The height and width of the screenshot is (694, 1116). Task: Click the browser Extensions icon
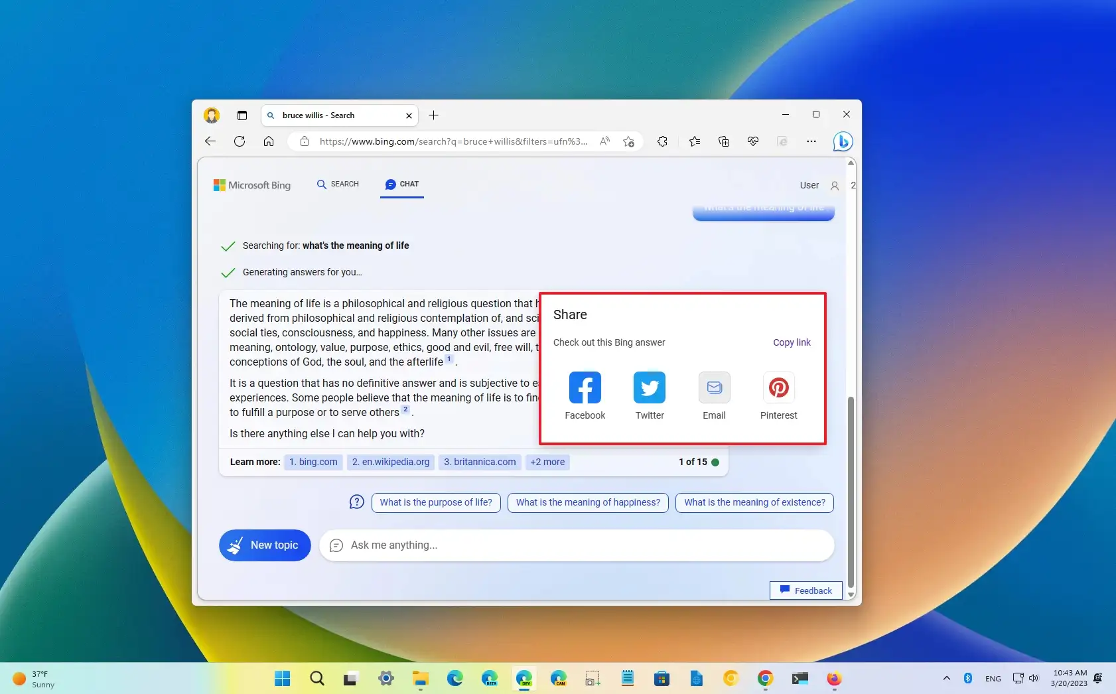pyautogui.click(x=662, y=141)
